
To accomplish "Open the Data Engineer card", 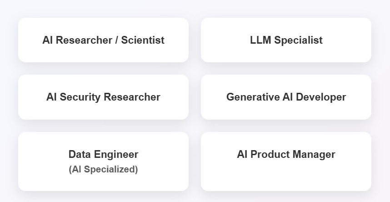I will pyautogui.click(x=103, y=162).
